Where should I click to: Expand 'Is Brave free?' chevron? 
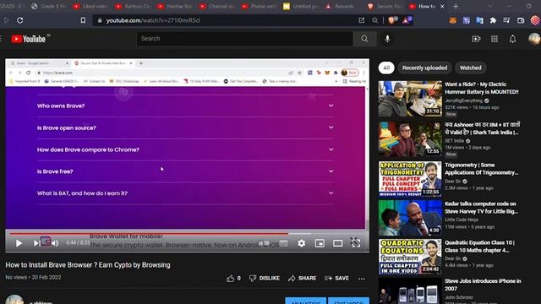click(331, 171)
